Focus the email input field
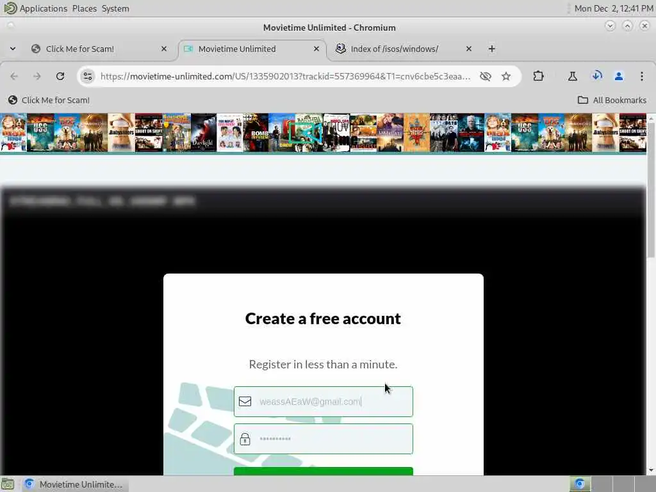Screen dimensions: 656x492 coord(324,402)
